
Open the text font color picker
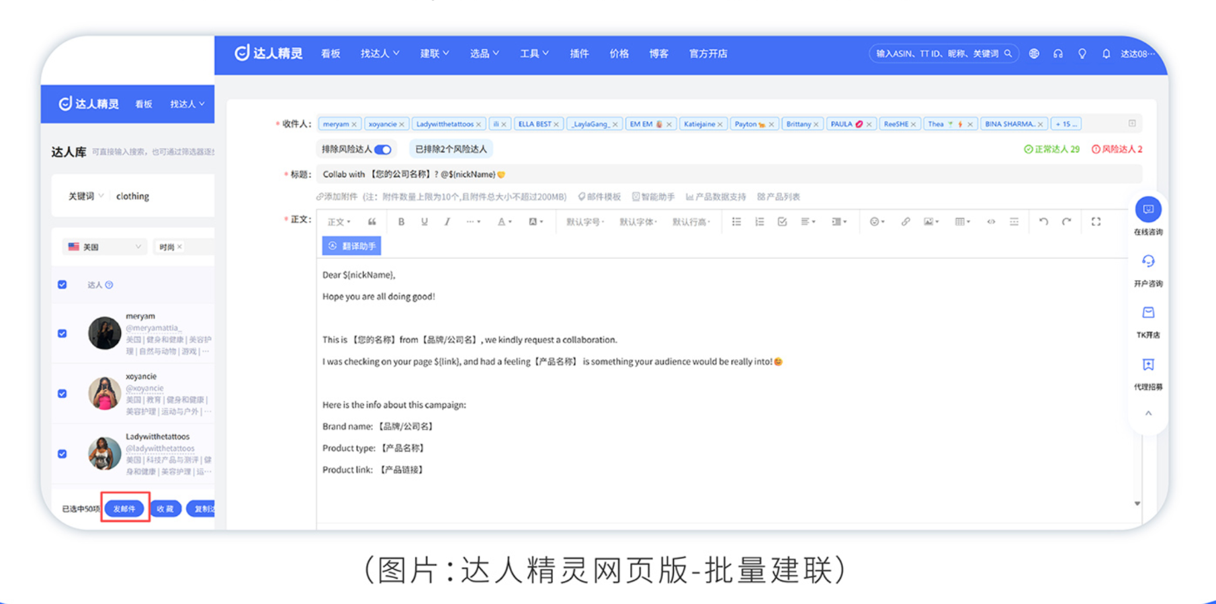pyautogui.click(x=504, y=221)
